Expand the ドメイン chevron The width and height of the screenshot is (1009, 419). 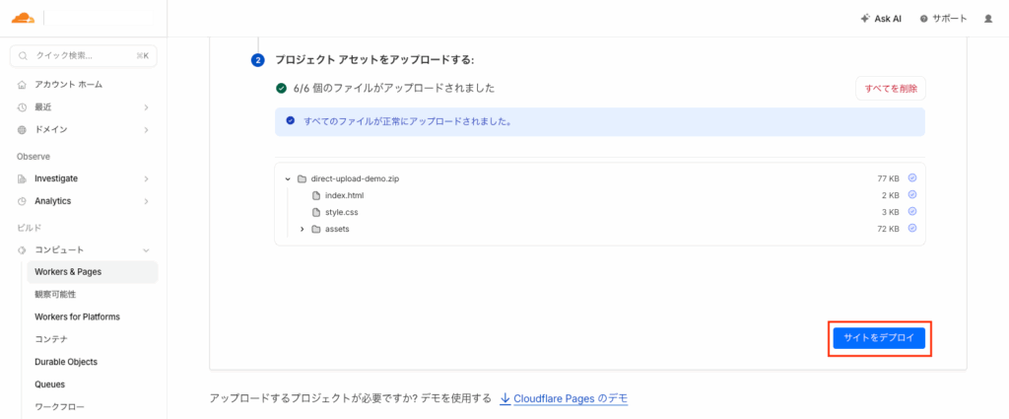click(146, 129)
